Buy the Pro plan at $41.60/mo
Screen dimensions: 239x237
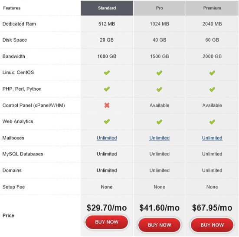click(160, 225)
